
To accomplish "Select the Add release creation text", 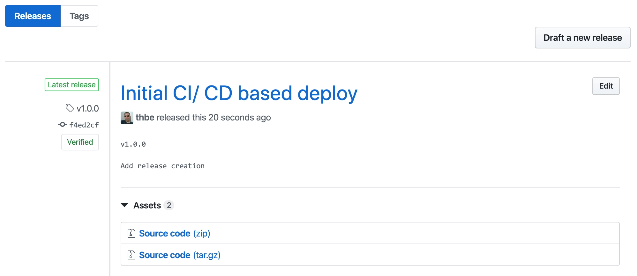I will (x=162, y=166).
